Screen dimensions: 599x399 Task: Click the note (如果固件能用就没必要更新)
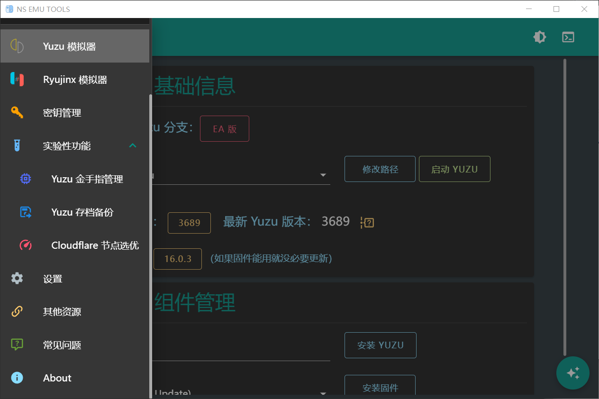click(x=271, y=259)
